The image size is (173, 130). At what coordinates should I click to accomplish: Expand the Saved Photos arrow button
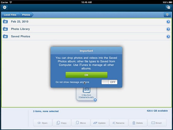click(168, 36)
